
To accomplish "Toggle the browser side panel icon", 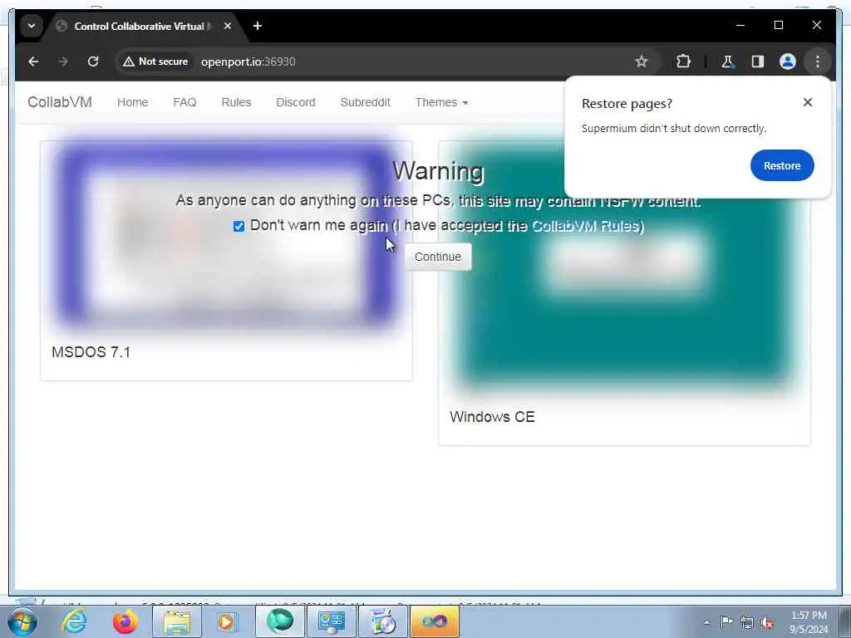I will [x=758, y=61].
